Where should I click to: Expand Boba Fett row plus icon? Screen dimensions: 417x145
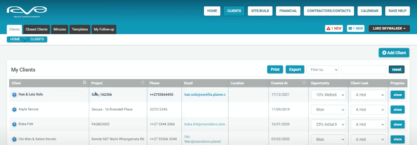(x=14, y=124)
